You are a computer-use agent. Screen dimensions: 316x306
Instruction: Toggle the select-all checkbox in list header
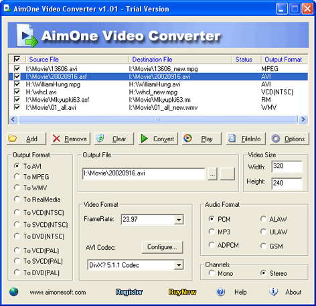point(17,59)
